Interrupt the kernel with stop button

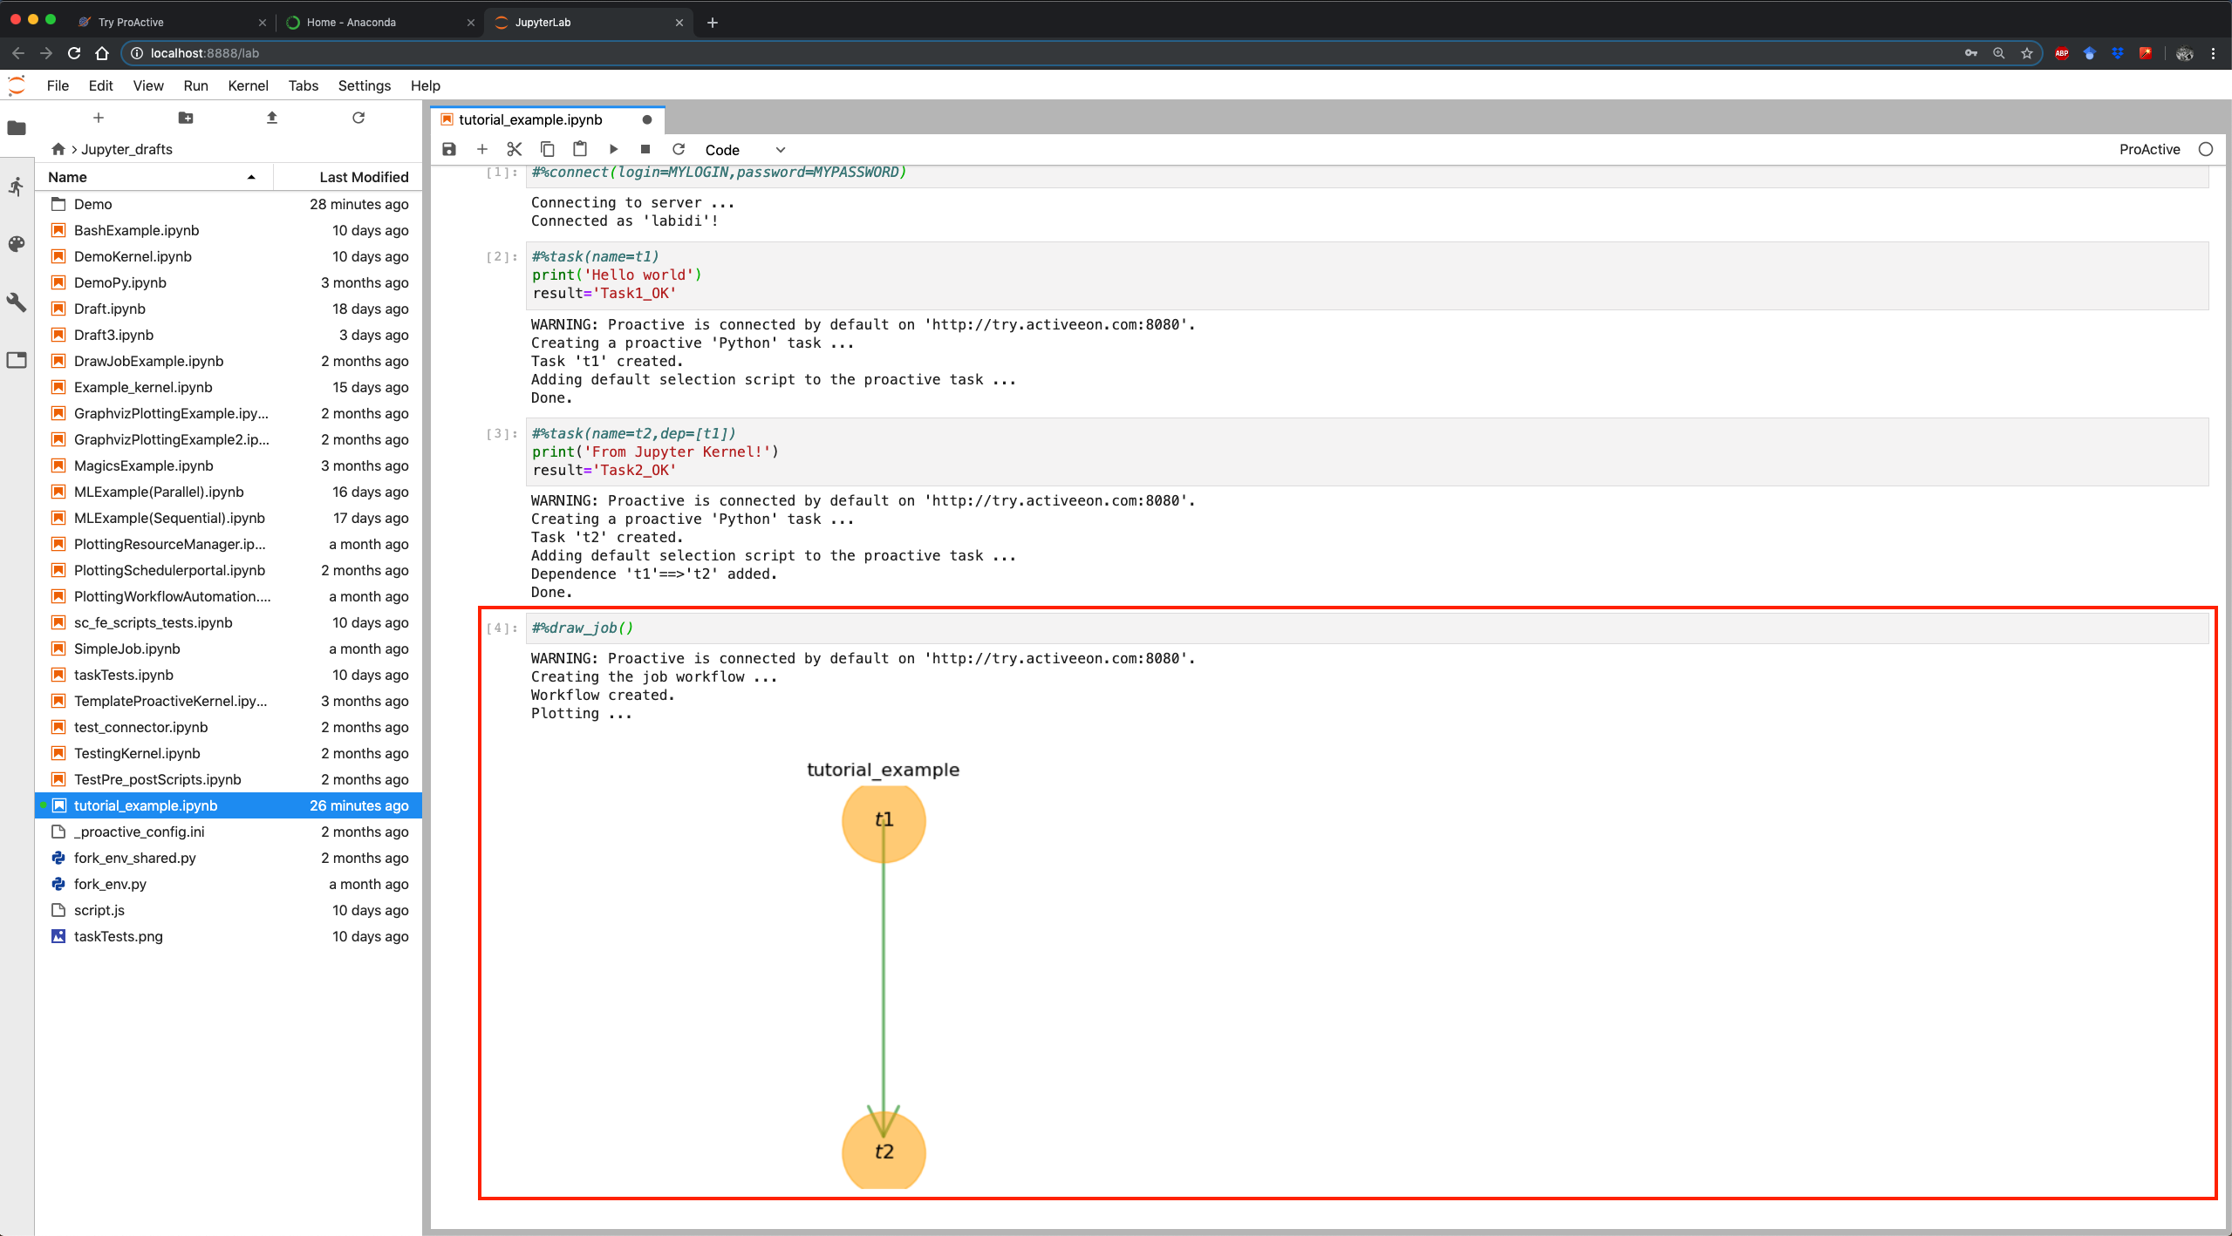pyautogui.click(x=645, y=149)
